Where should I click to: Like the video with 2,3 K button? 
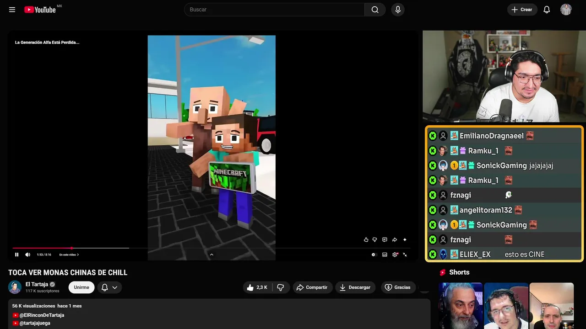click(x=257, y=287)
